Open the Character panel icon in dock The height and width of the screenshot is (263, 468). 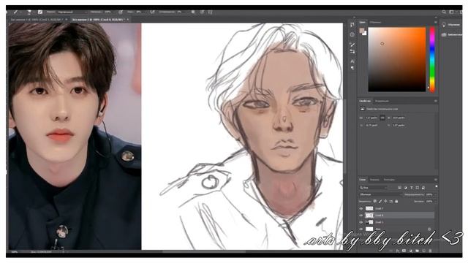[352, 61]
